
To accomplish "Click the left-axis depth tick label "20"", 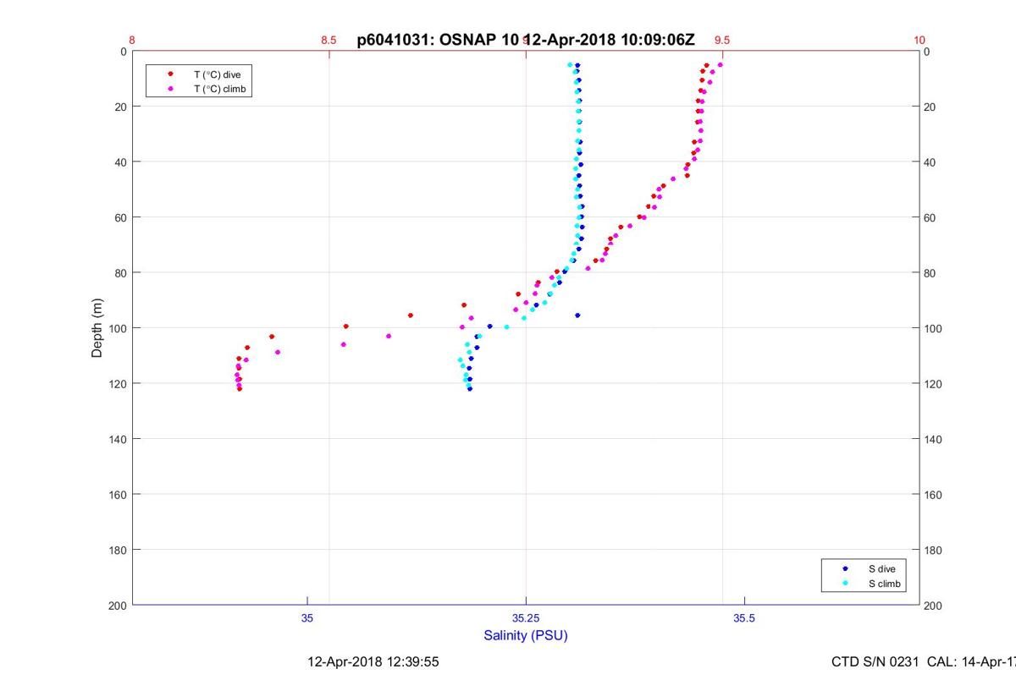I will tap(120, 107).
